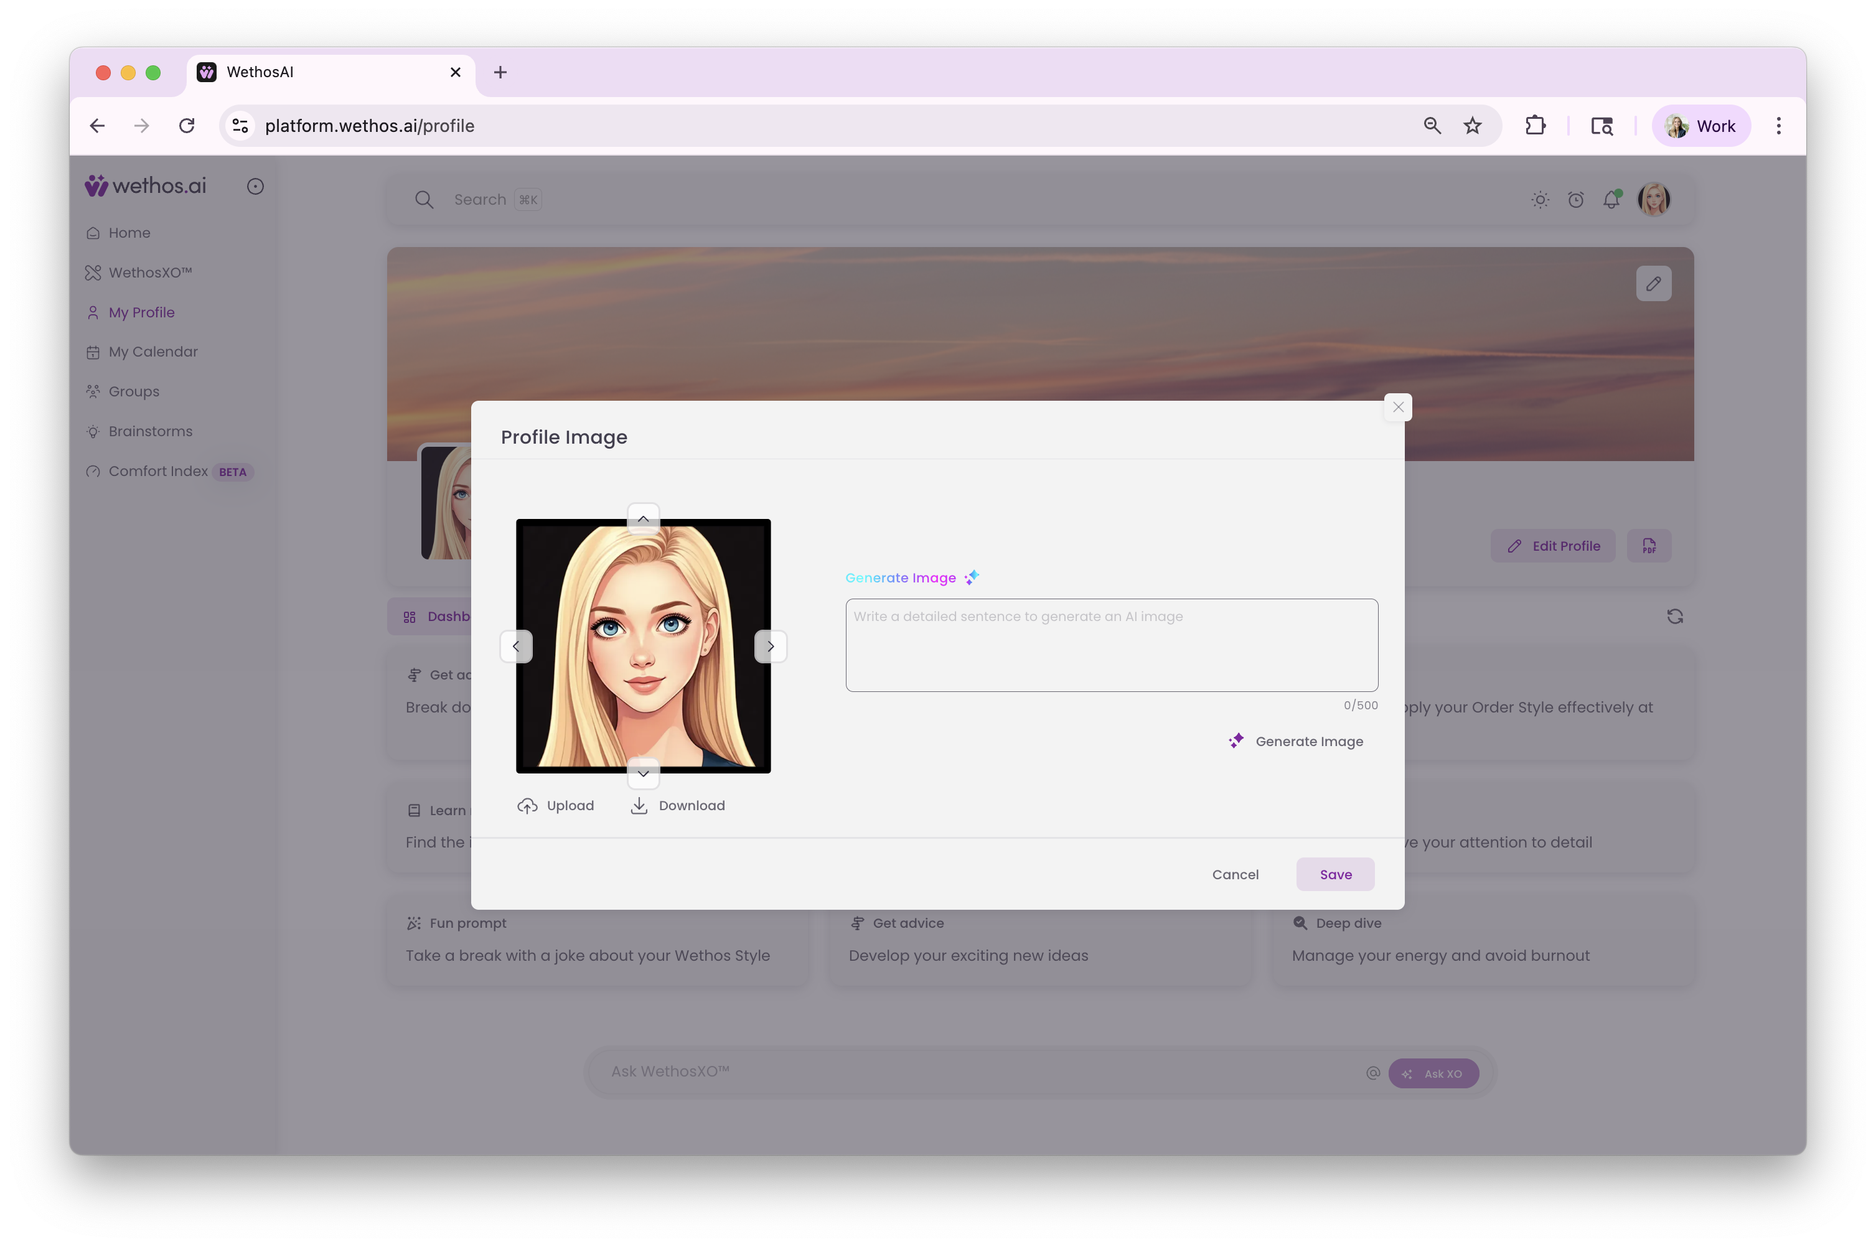Viewport: 1876px width, 1247px height.
Task: Close the WethosAI browser tab
Action: click(x=455, y=72)
